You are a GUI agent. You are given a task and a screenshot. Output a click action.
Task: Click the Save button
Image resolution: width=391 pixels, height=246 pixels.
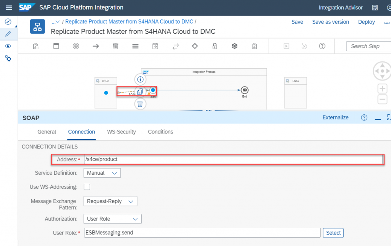click(297, 22)
